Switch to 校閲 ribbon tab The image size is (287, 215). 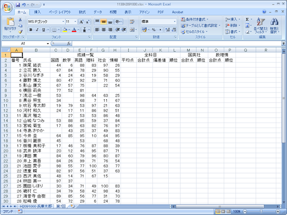pyautogui.click(x=113, y=12)
